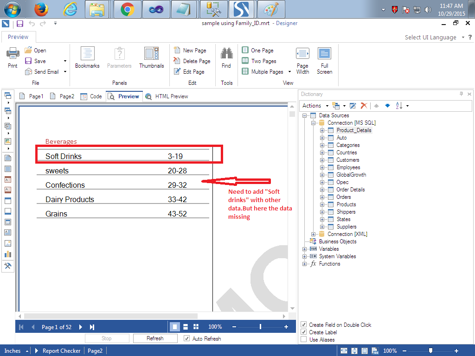Expand the Categories table node

pyautogui.click(x=322, y=145)
